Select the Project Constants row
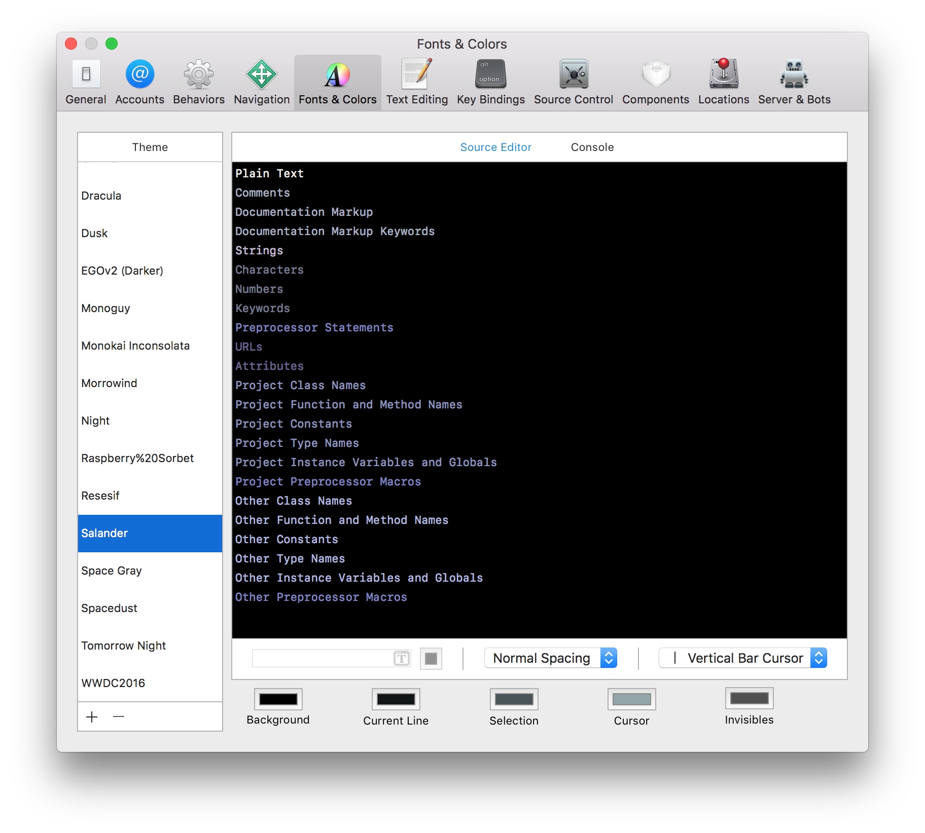The height and width of the screenshot is (833, 925). (540, 424)
